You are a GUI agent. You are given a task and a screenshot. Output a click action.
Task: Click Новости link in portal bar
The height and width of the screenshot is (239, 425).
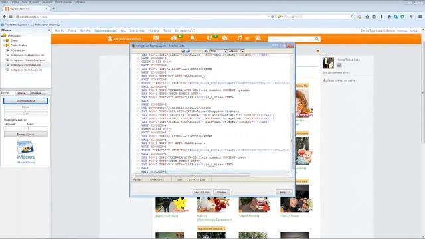[153, 31]
